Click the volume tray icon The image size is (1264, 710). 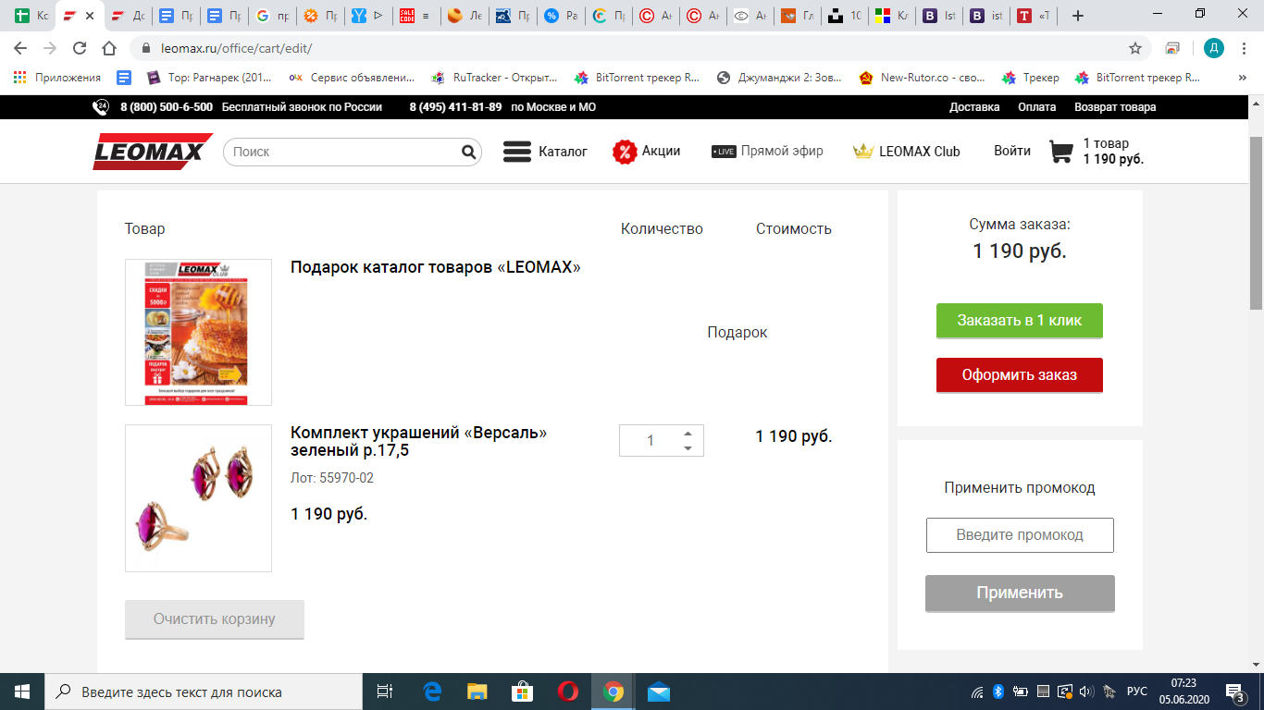point(1086,692)
